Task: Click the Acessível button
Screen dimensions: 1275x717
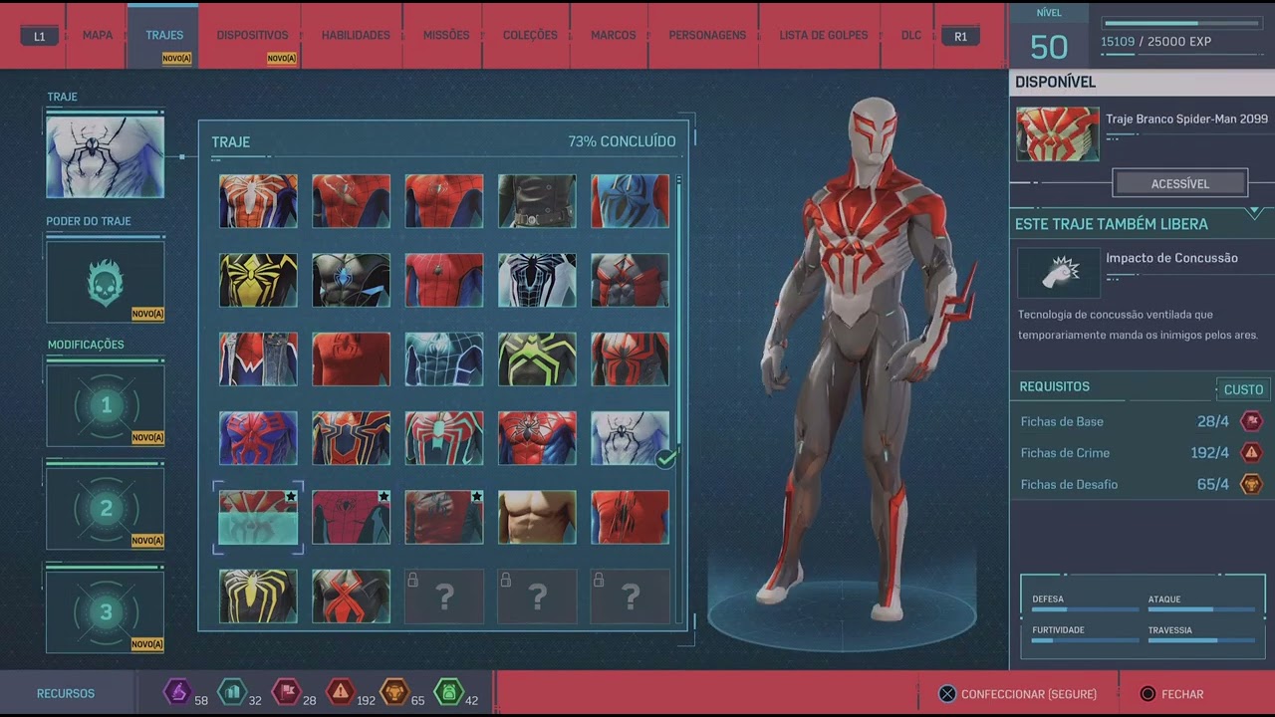Action: tap(1179, 183)
